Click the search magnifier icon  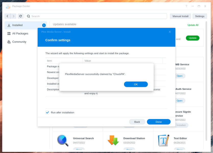point(28,16)
